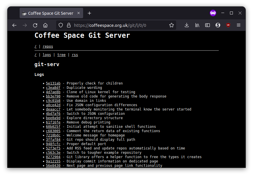Viewport: 253px width, 176px height.
Task: Open the uBlock Origin extension
Action: tap(228, 25)
